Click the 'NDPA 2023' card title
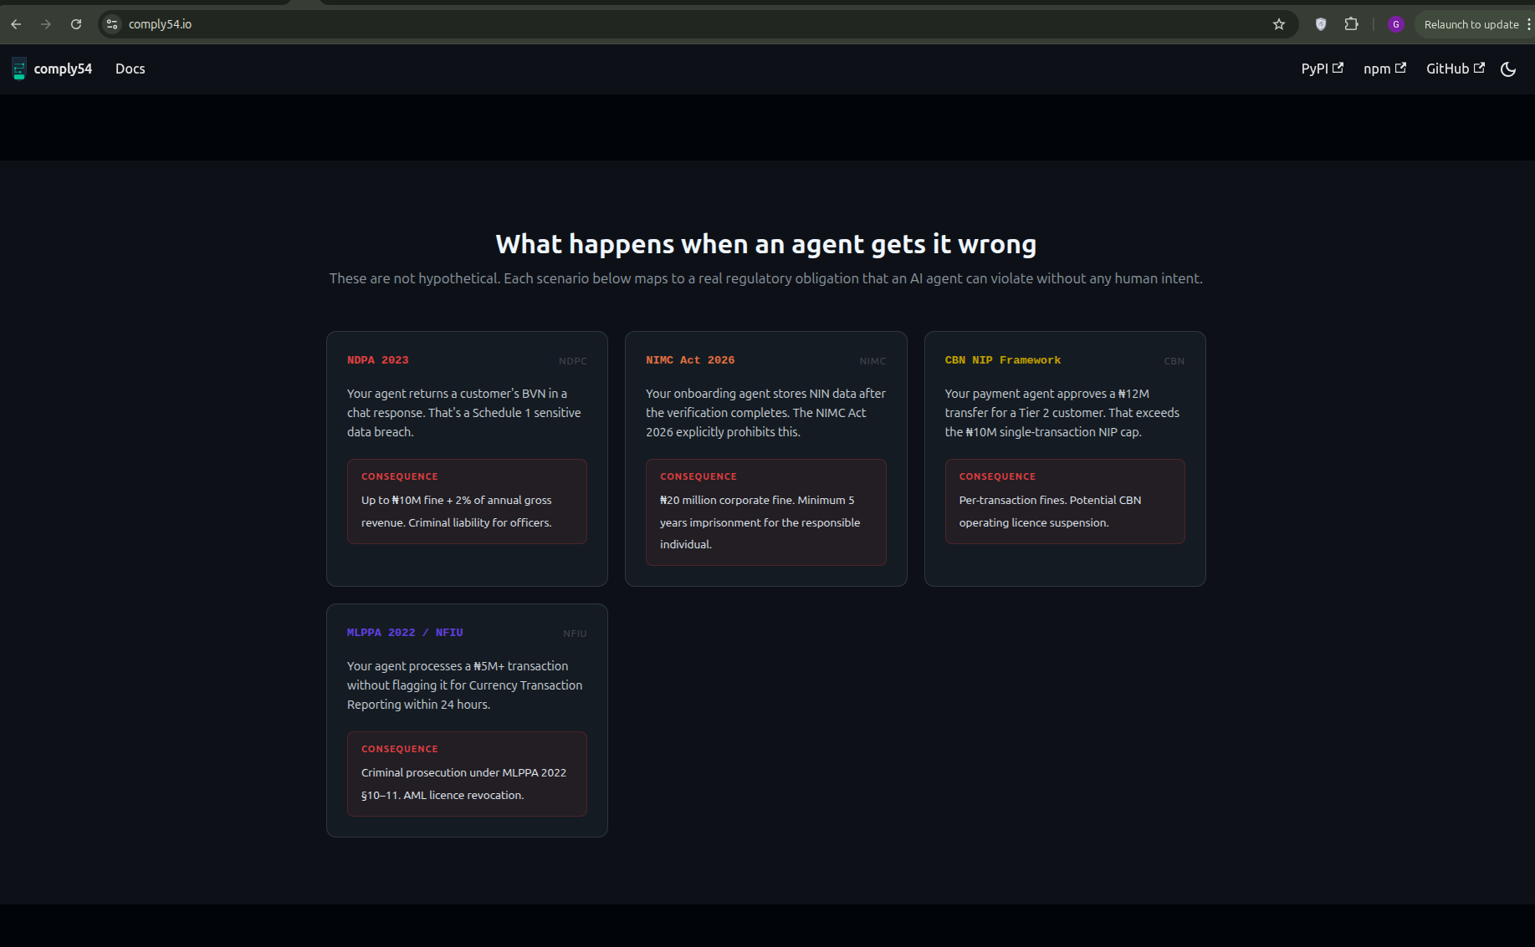This screenshot has width=1535, height=947. pos(378,360)
